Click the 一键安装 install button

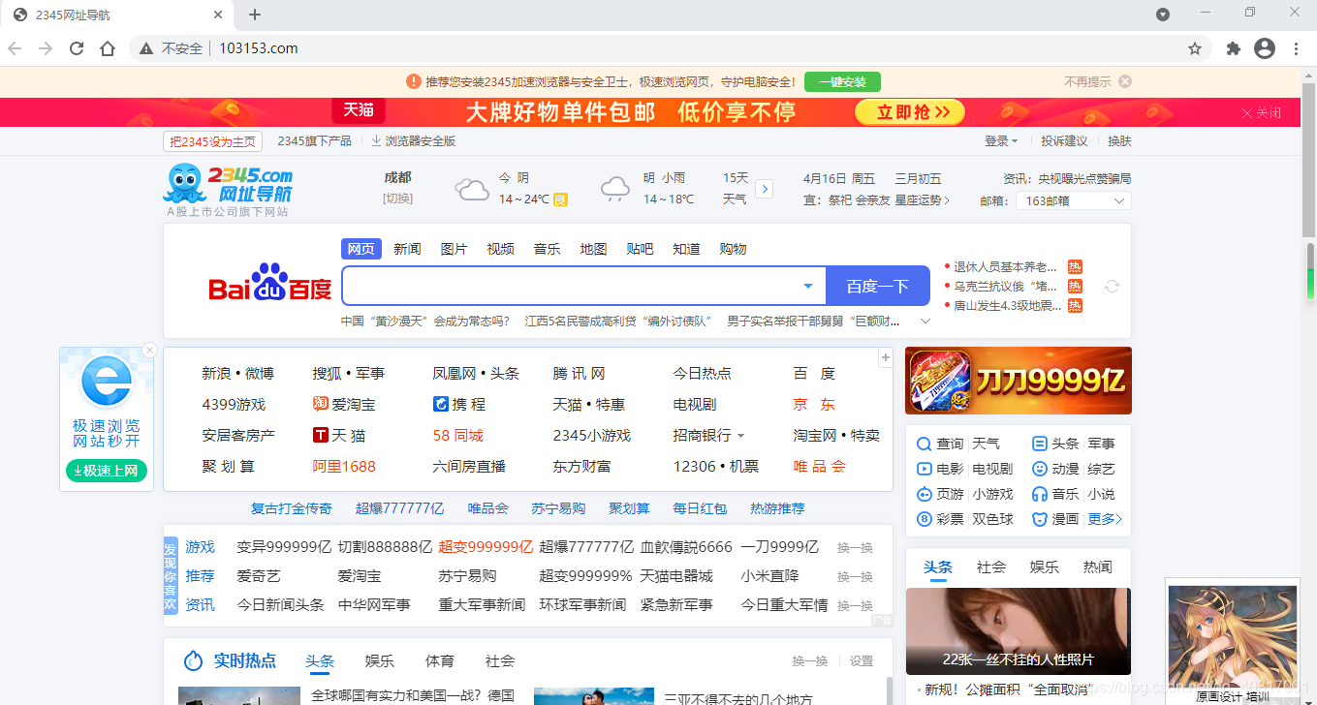pyautogui.click(x=842, y=82)
